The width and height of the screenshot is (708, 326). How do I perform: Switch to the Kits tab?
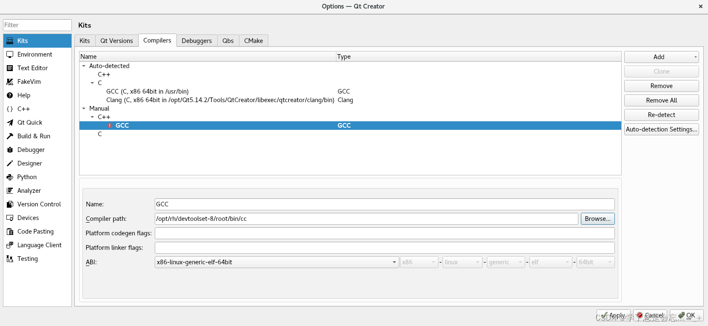pos(85,41)
